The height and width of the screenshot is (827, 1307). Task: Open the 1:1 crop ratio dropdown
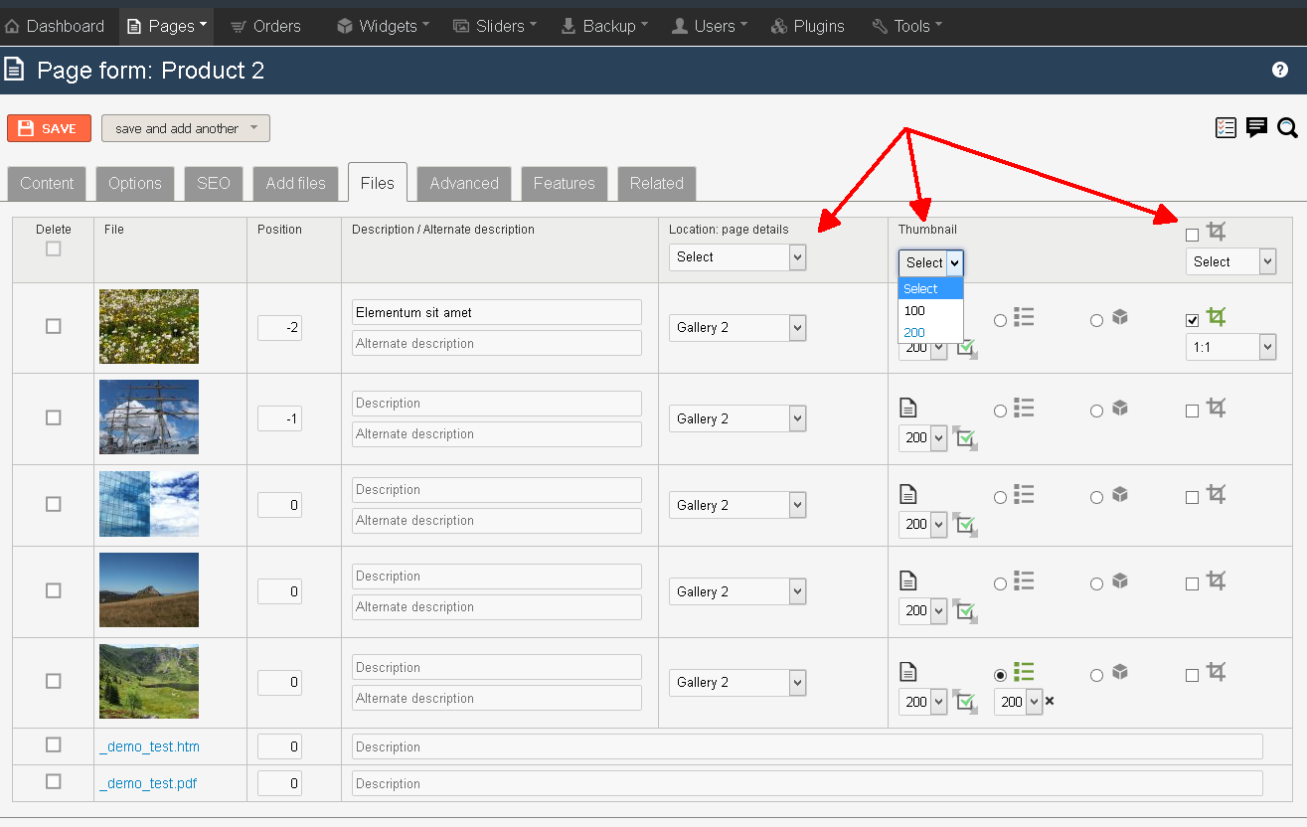pyautogui.click(x=1230, y=347)
